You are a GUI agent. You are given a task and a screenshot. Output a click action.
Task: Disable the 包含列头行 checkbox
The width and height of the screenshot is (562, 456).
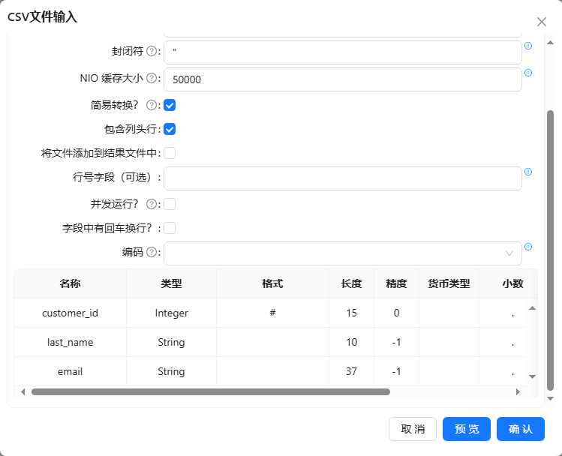[170, 129]
